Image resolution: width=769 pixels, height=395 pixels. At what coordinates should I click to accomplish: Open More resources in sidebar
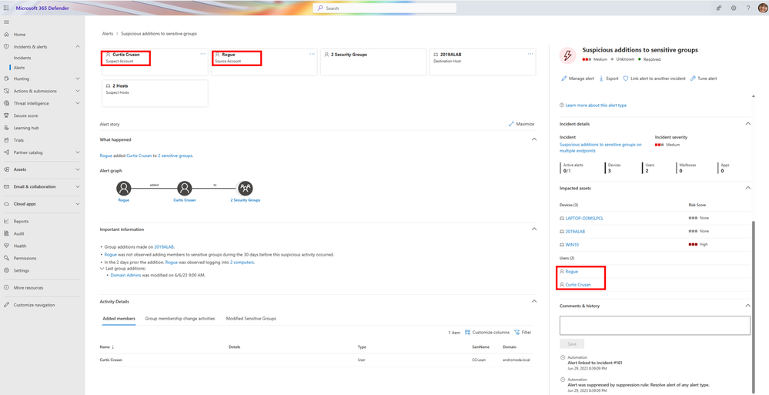coord(28,287)
